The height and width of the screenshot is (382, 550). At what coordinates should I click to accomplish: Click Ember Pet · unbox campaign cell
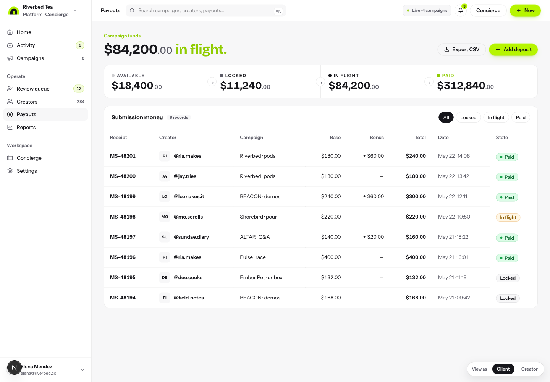[261, 277]
